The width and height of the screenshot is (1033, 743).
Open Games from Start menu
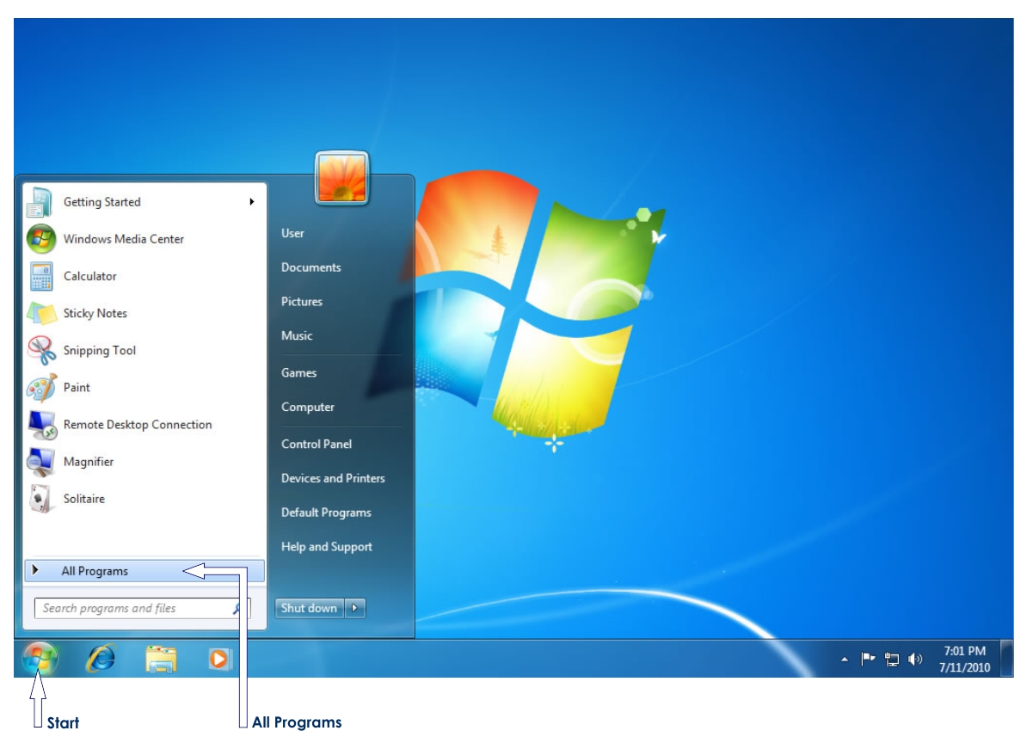pyautogui.click(x=299, y=373)
